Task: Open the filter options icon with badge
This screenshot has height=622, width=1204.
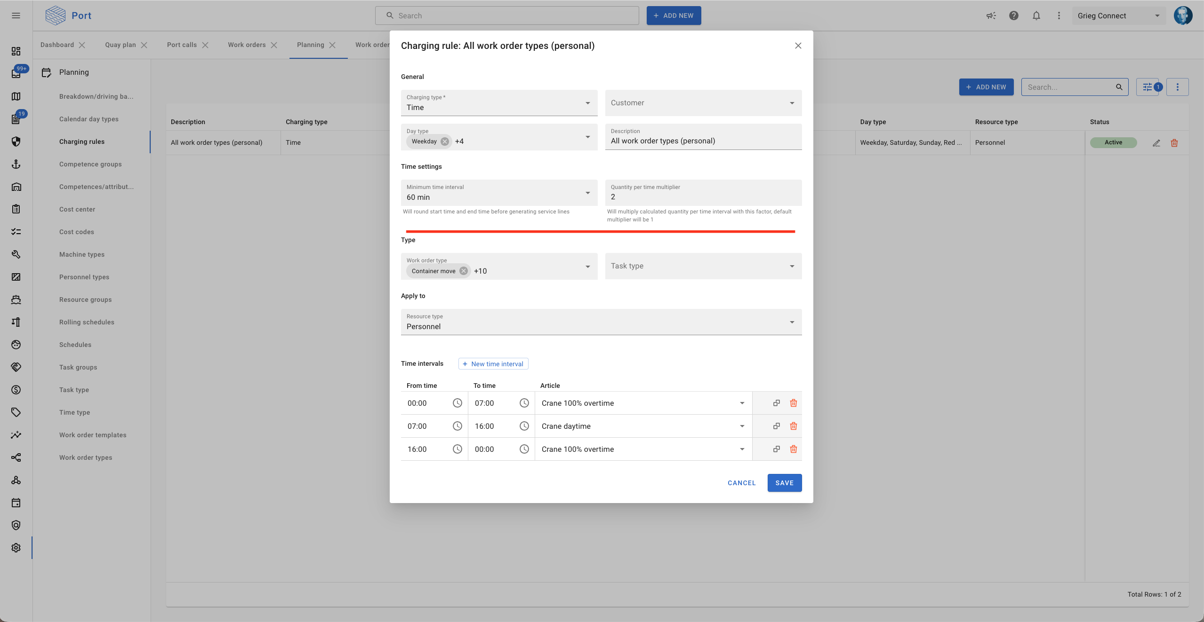Action: 1148,87
